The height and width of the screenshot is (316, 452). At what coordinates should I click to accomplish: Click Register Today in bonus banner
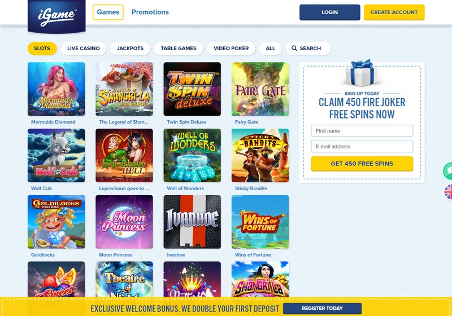[x=322, y=308]
